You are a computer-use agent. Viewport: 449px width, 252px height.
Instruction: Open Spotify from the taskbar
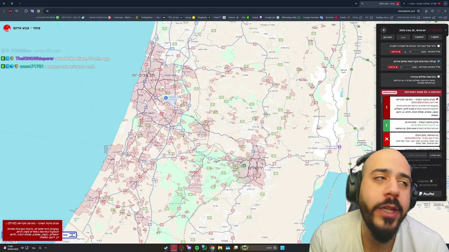(197, 248)
